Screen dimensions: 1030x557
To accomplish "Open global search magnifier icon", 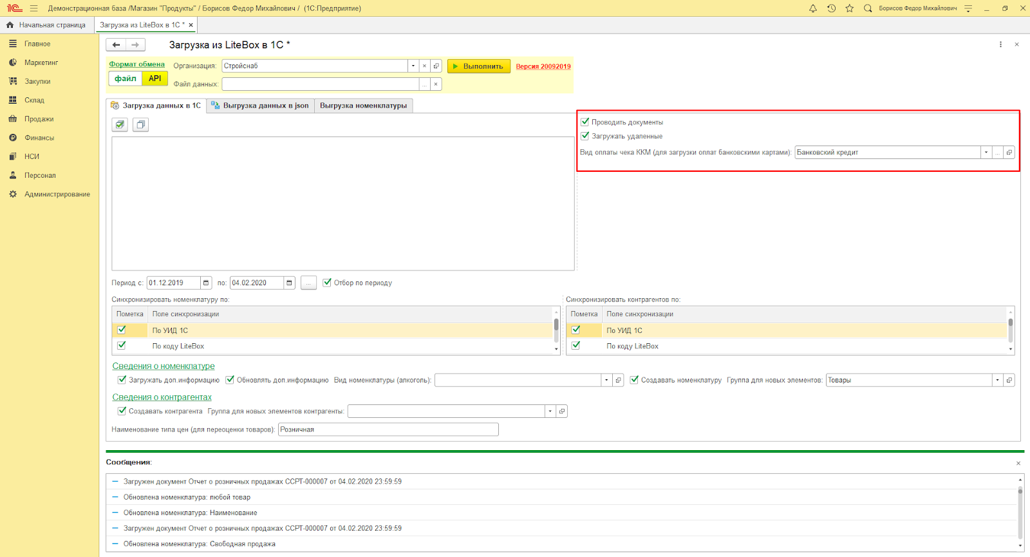I will click(868, 8).
